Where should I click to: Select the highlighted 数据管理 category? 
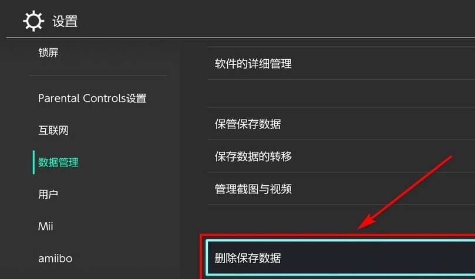[x=58, y=162]
